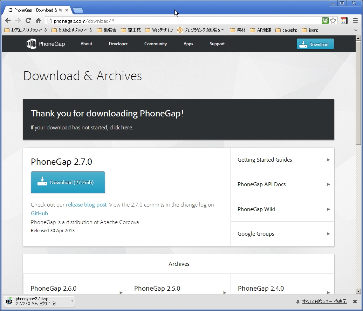Open the プログラミングの勉強を bookmark
The image size is (363, 311).
tap(201, 30)
